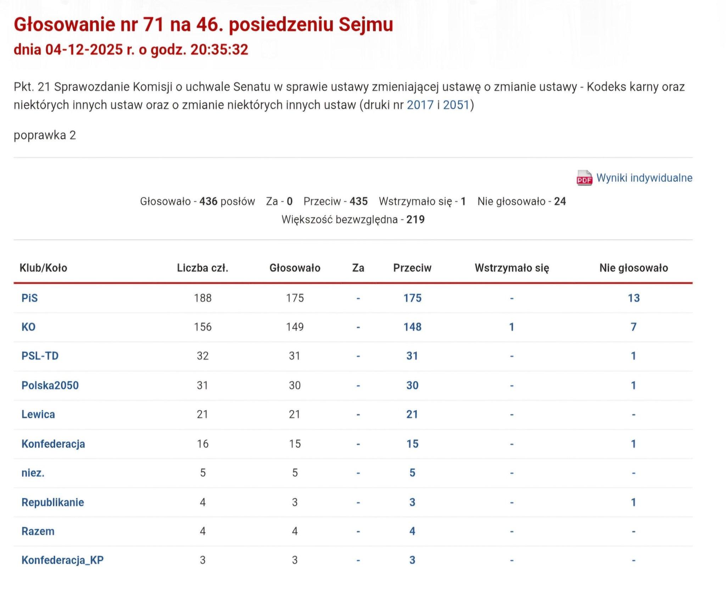
Task: Open druk number 2017 link
Action: [x=420, y=105]
